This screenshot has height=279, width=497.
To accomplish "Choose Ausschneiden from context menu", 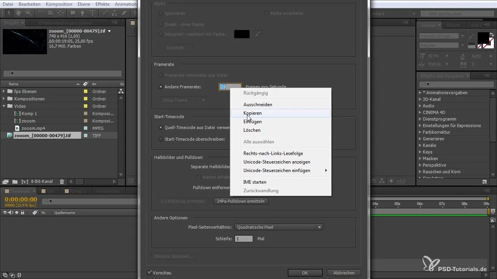I will point(280,105).
